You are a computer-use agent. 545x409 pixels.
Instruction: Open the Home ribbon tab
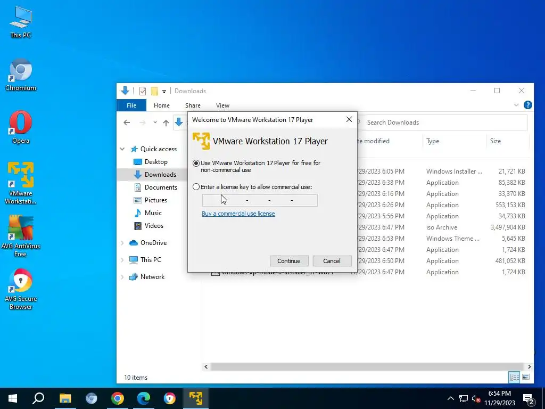(162, 105)
